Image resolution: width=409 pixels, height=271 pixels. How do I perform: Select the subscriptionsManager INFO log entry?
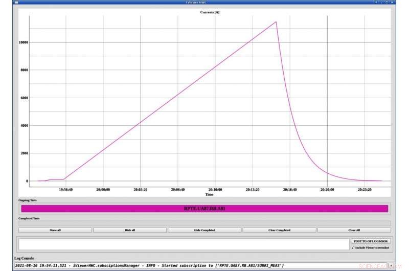pyautogui.click(x=149, y=265)
